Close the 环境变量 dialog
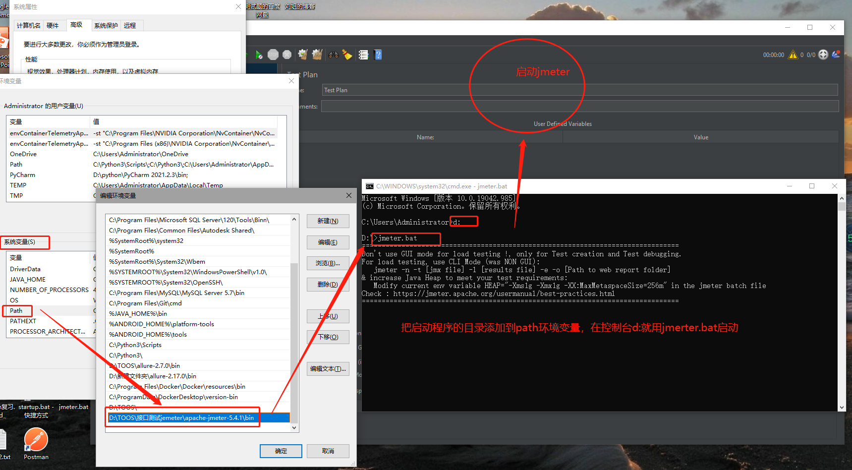The image size is (852, 470). pyautogui.click(x=291, y=81)
